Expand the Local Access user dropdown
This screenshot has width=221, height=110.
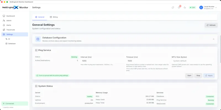[x=216, y=7]
